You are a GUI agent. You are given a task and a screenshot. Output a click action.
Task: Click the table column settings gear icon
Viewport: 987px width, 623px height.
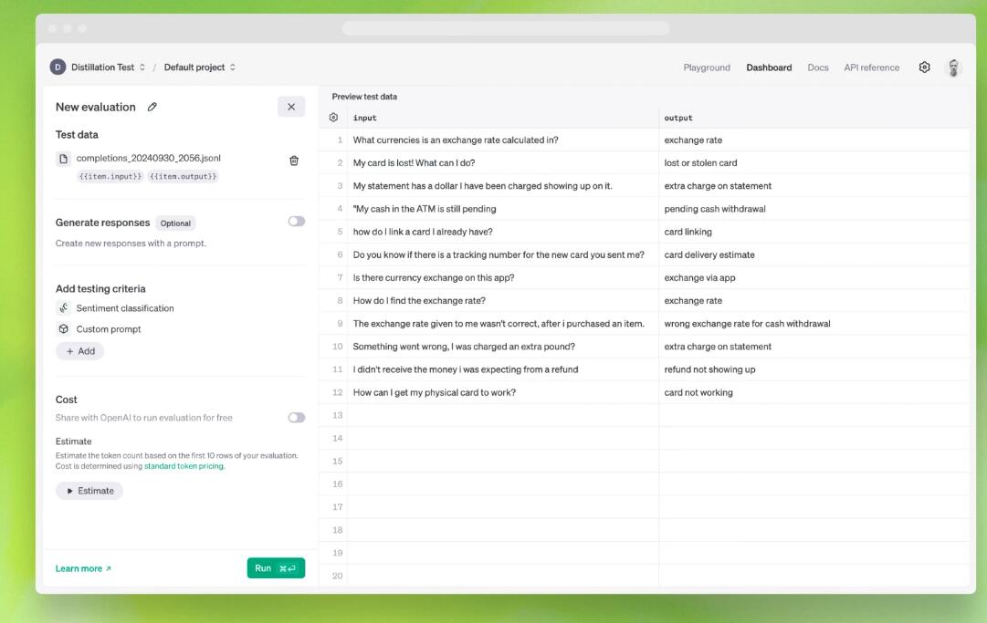(x=333, y=118)
